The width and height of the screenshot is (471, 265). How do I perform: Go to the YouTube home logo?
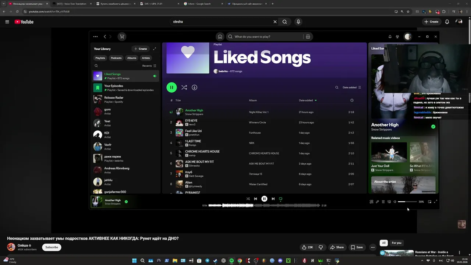coord(24,22)
